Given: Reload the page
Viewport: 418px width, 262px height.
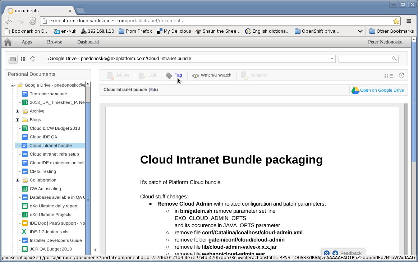Looking at the screenshot, I should (x=32, y=21).
